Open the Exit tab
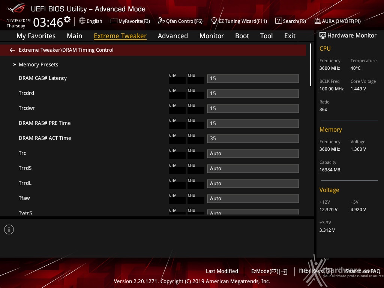 [x=290, y=36]
